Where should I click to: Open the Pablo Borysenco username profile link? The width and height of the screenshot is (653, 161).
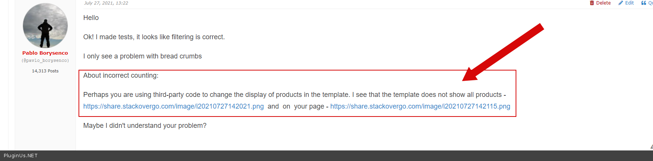point(45,53)
